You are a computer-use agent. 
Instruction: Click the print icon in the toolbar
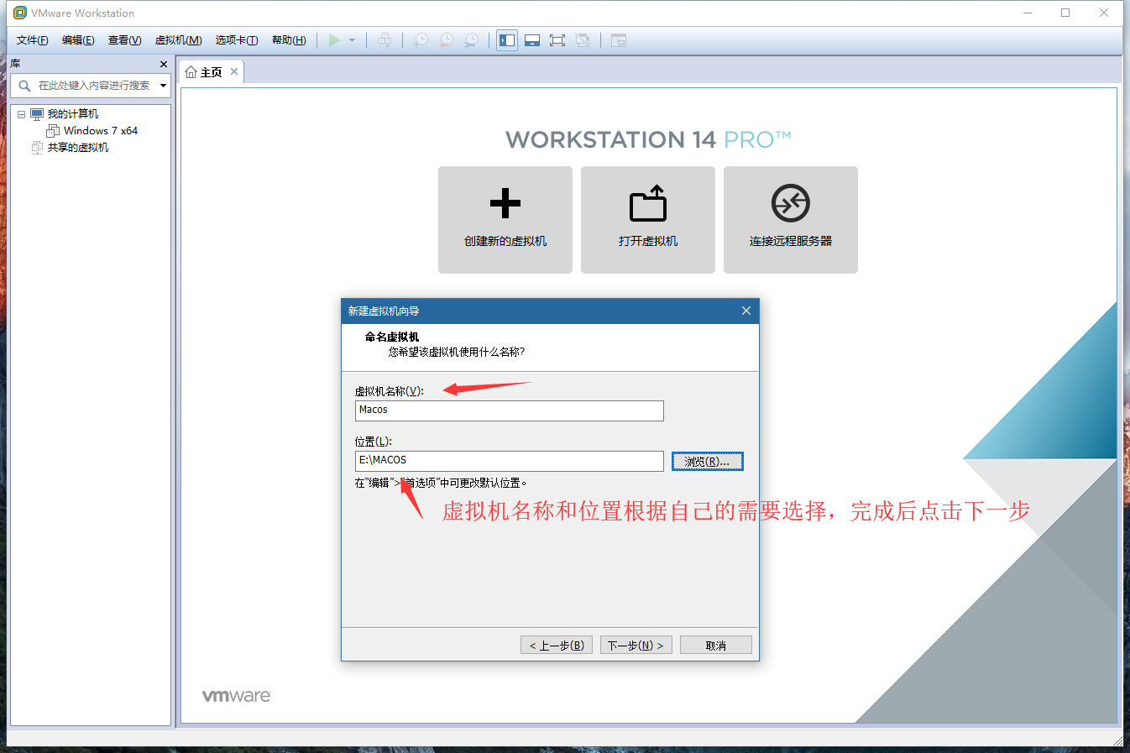coord(385,39)
